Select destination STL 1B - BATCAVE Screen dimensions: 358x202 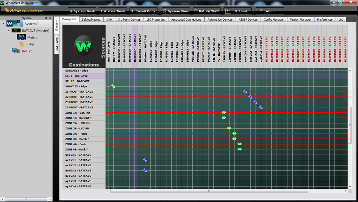[x=84, y=81]
